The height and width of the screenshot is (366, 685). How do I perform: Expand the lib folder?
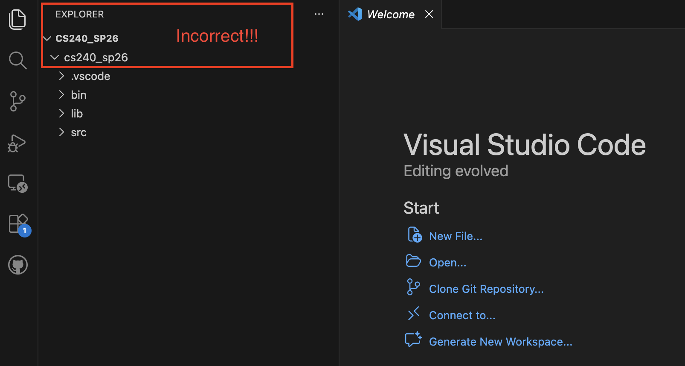[x=77, y=114]
